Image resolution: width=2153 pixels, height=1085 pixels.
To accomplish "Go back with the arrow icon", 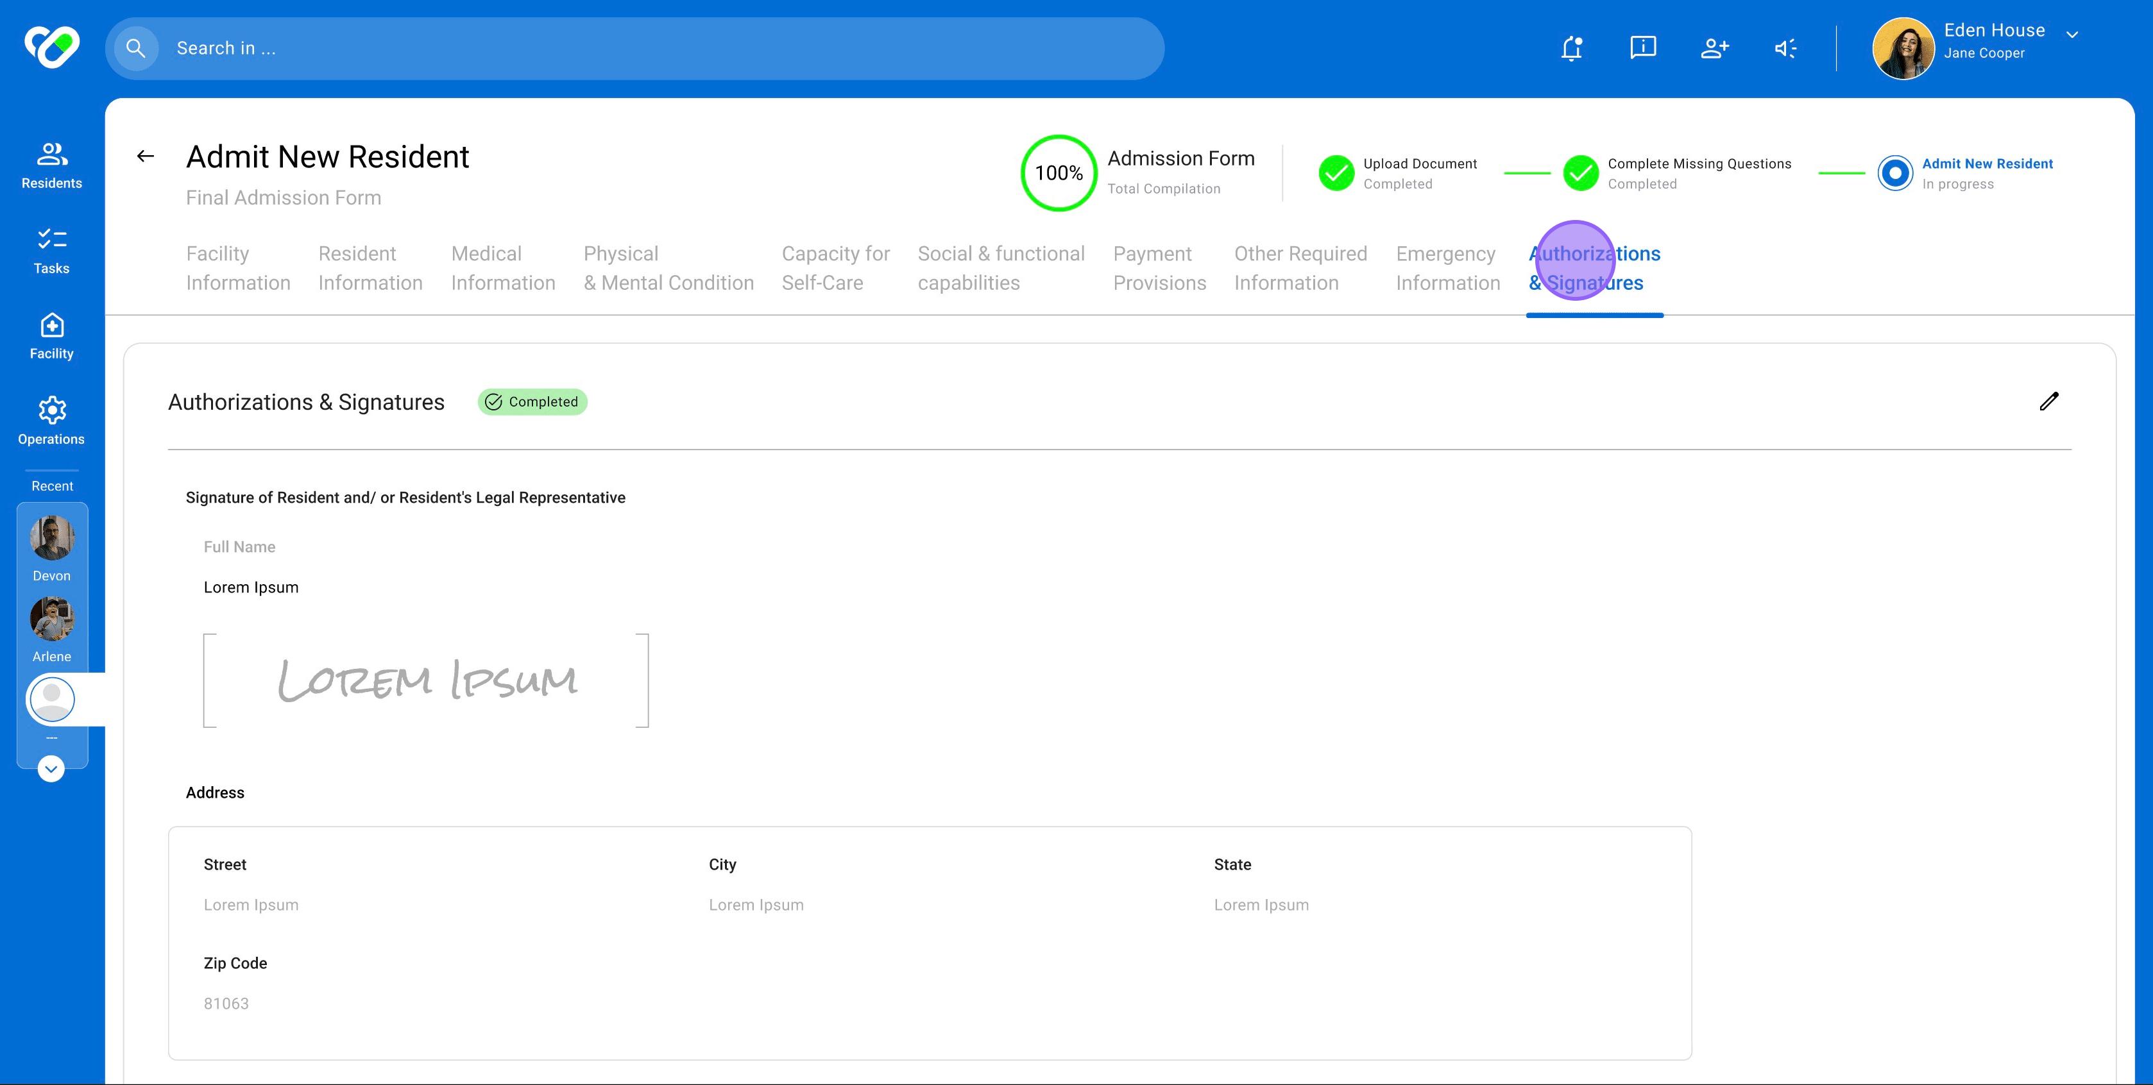I will [x=146, y=156].
